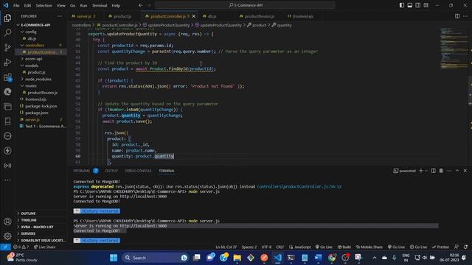Split the editor right
Image resolution: width=472 pixels, height=265 pixels.
(457, 16)
